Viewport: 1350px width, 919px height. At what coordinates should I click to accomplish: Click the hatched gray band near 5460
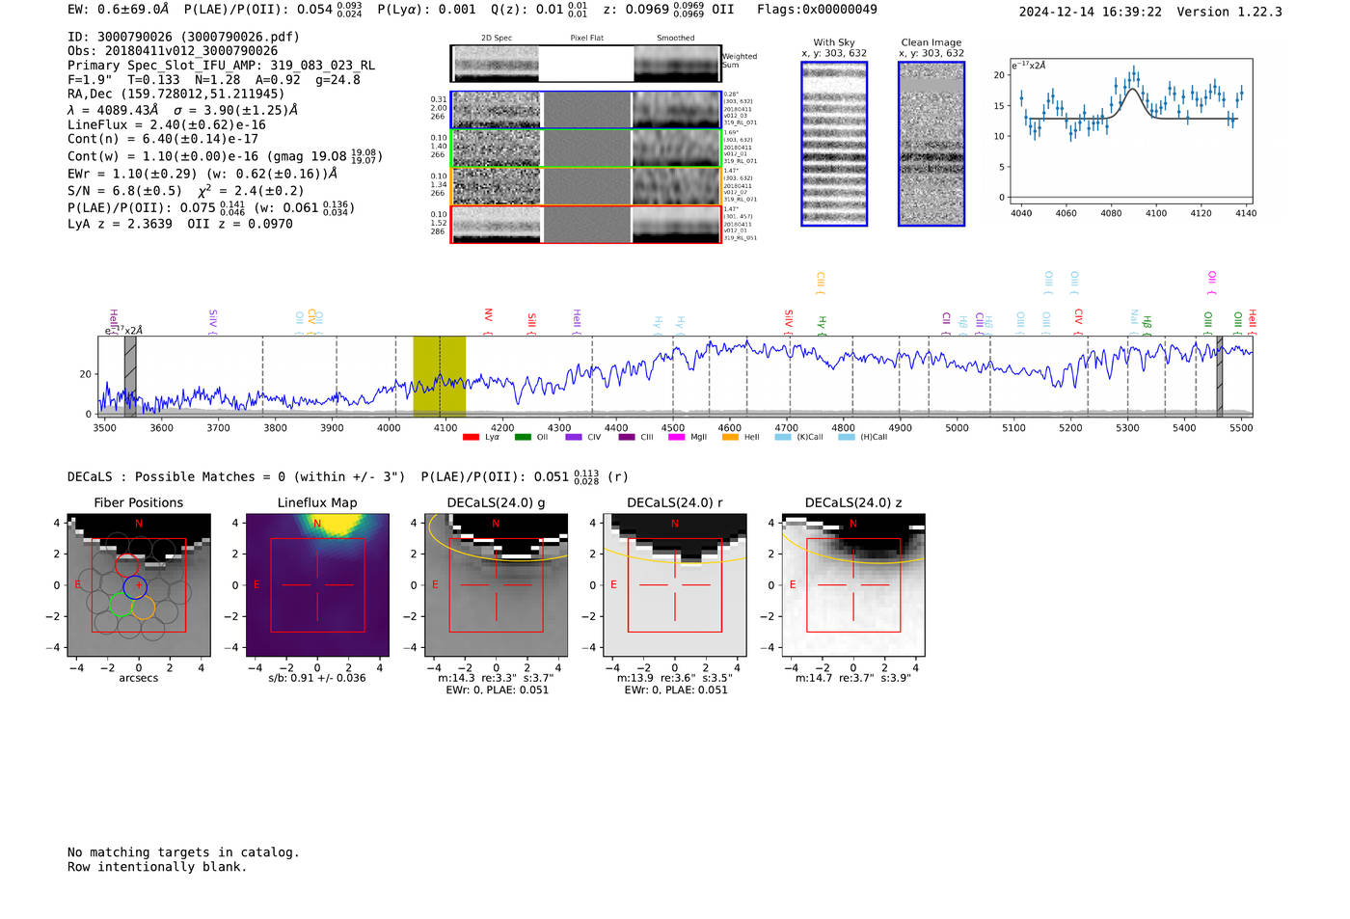pos(1219,375)
